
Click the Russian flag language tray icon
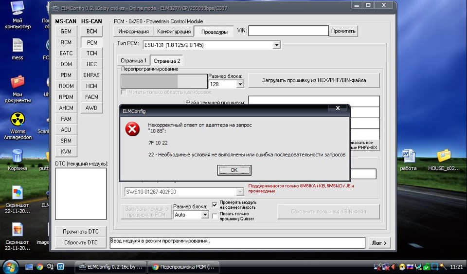point(410,267)
